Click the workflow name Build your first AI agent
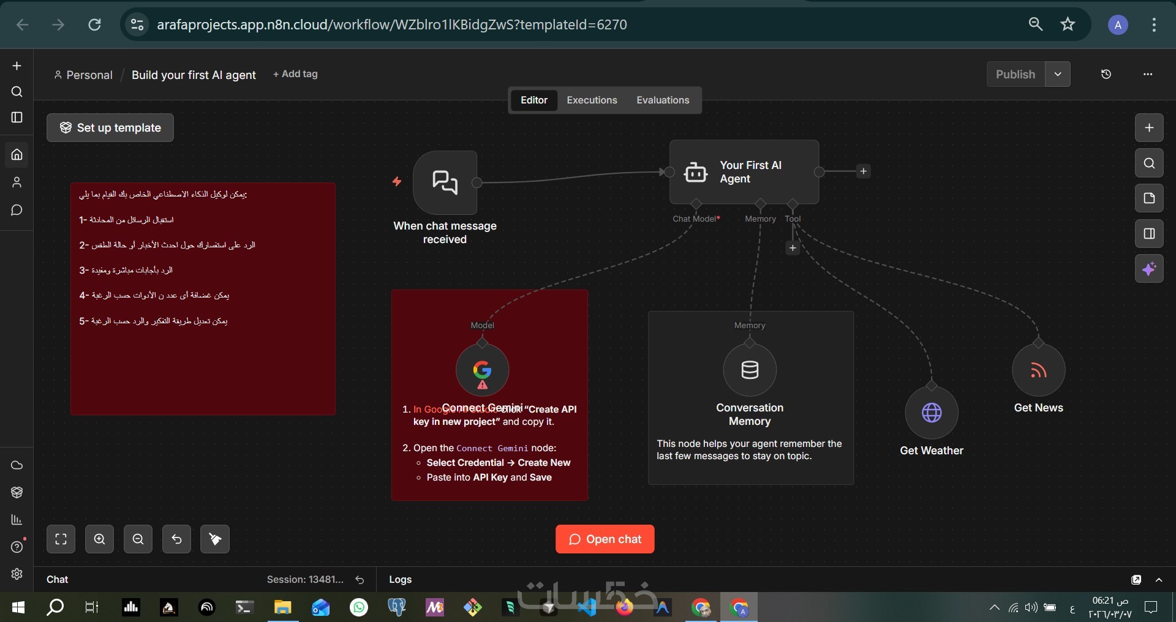The width and height of the screenshot is (1176, 622). (194, 75)
